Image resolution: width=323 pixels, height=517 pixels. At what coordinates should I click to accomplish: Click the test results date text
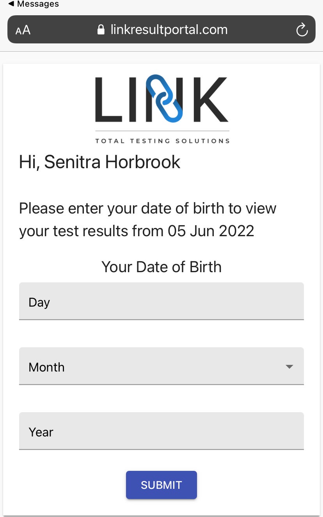tap(211, 231)
